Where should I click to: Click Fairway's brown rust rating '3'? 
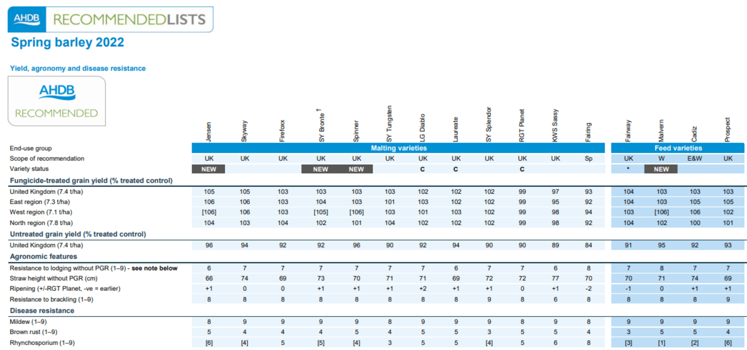coord(629,332)
